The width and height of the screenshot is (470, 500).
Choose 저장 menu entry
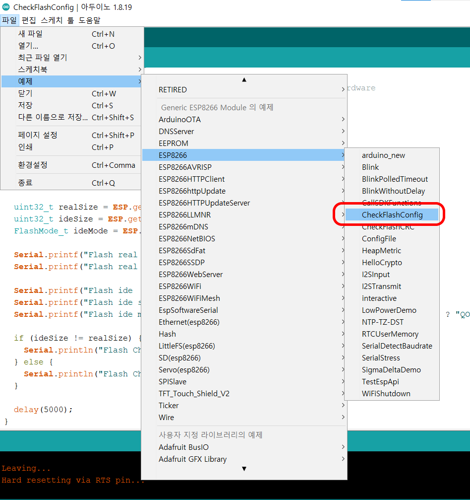pyautogui.click(x=72, y=105)
